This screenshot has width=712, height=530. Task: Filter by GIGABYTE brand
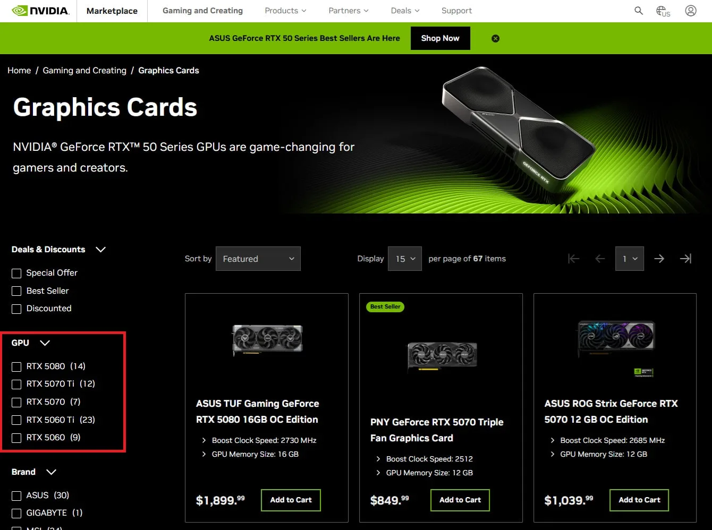(16, 513)
